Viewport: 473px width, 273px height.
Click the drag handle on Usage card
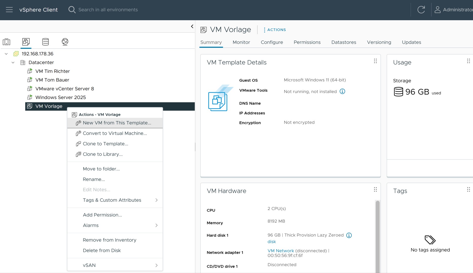(x=468, y=61)
